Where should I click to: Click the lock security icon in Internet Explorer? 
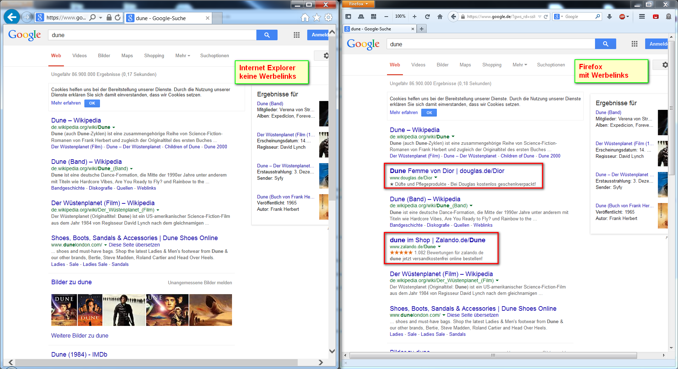[x=109, y=17]
